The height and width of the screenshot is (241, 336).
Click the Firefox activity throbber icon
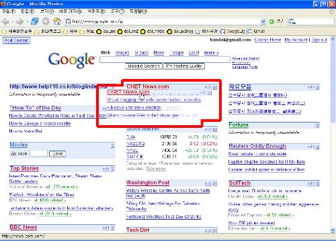click(332, 12)
